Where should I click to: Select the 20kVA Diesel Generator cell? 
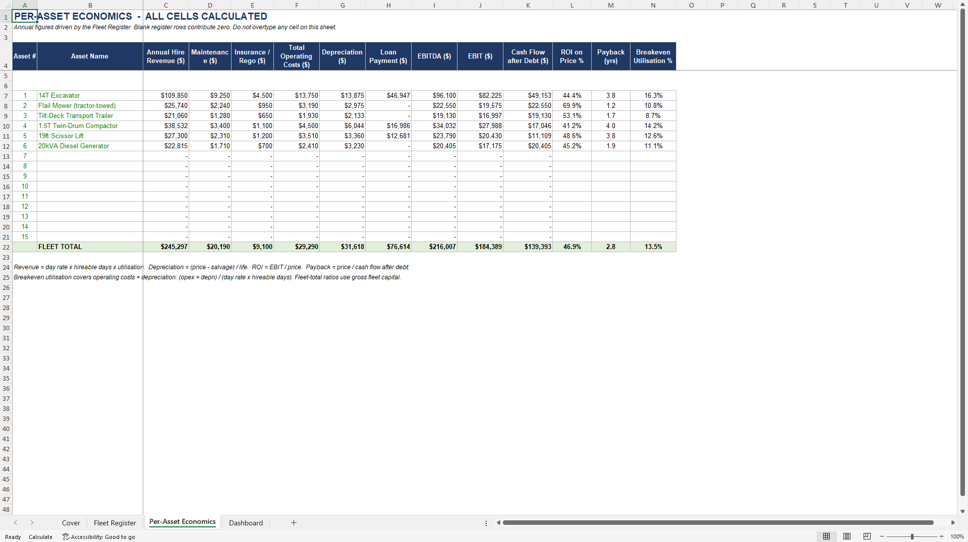click(90, 146)
